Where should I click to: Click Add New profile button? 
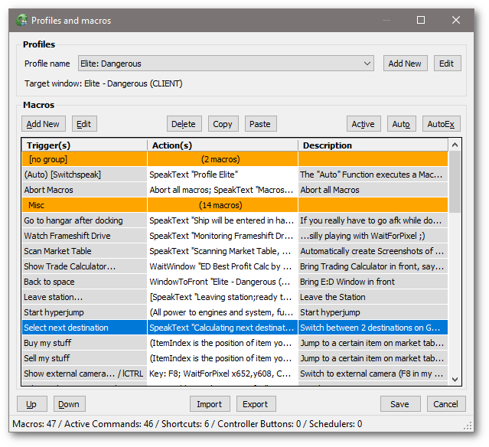[x=405, y=64]
